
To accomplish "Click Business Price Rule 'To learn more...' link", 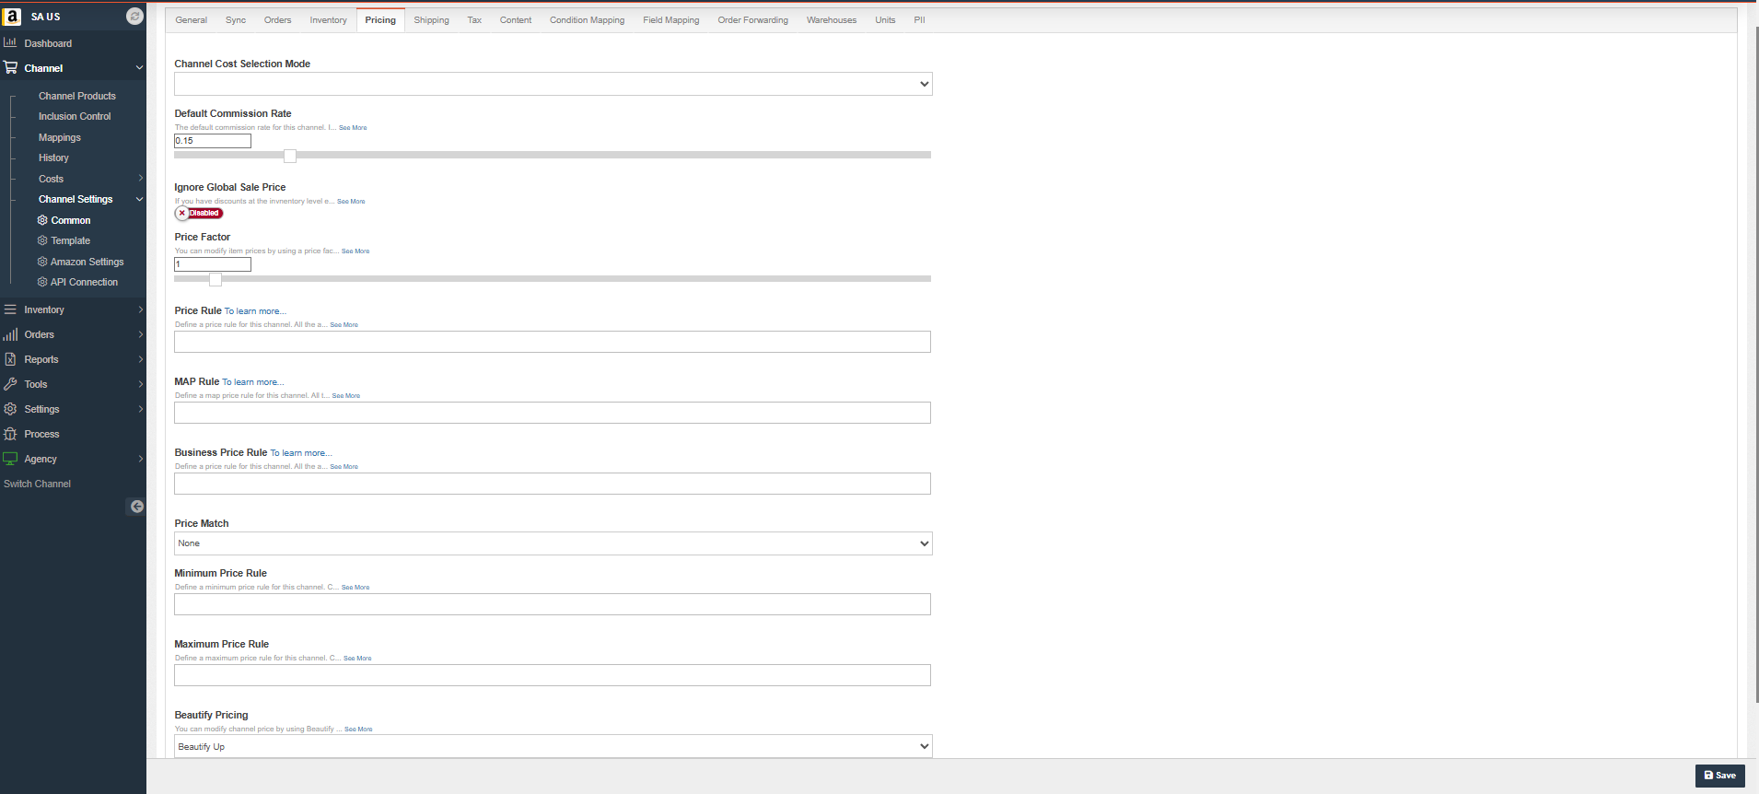I will click(300, 453).
